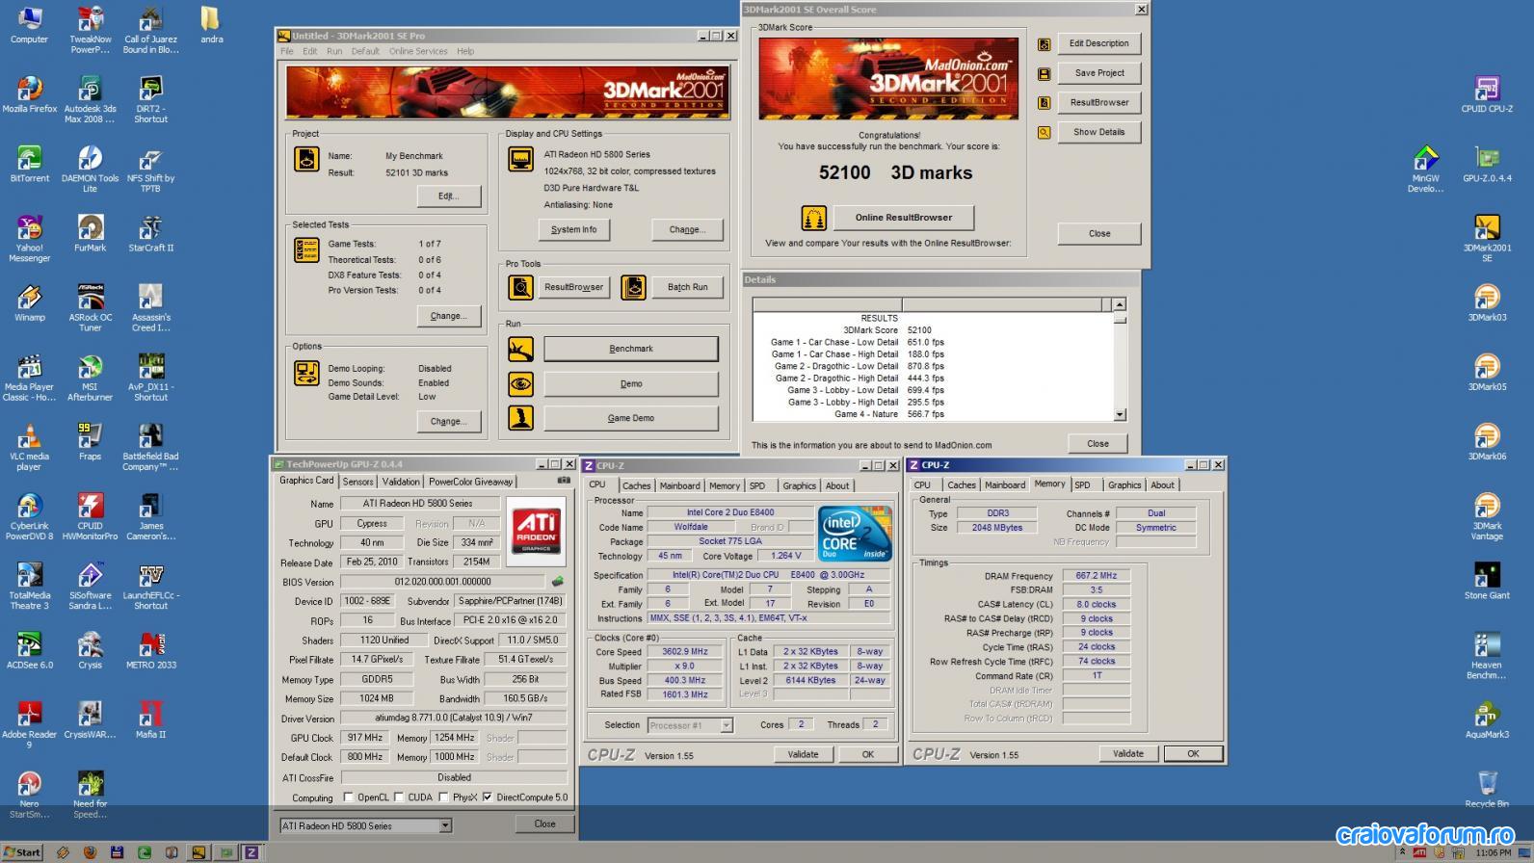Toggle the DirectCompute 5.0 checkbox
This screenshot has height=863, width=1534.
[488, 798]
